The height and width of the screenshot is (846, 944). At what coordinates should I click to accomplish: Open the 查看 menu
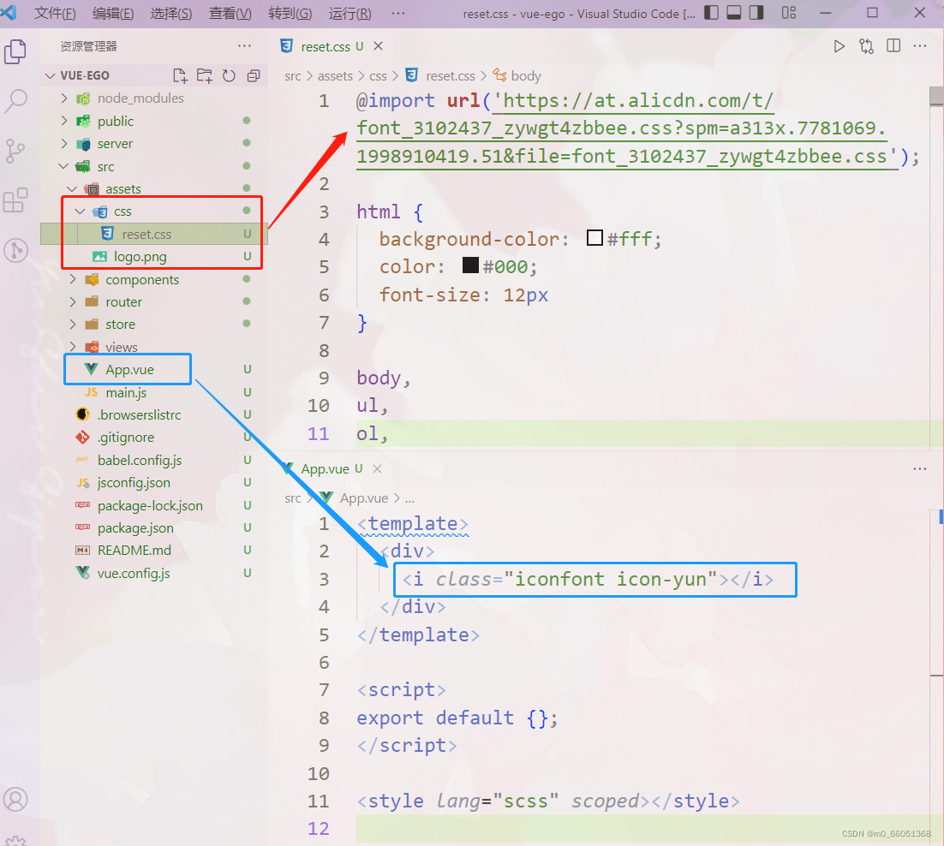[x=229, y=14]
